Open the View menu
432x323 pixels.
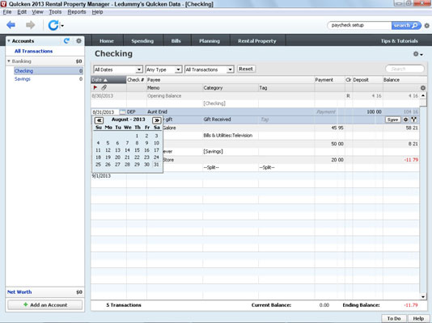coord(37,12)
